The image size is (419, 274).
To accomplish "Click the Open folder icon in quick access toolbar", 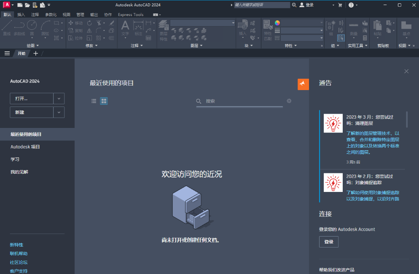I will [27, 5].
